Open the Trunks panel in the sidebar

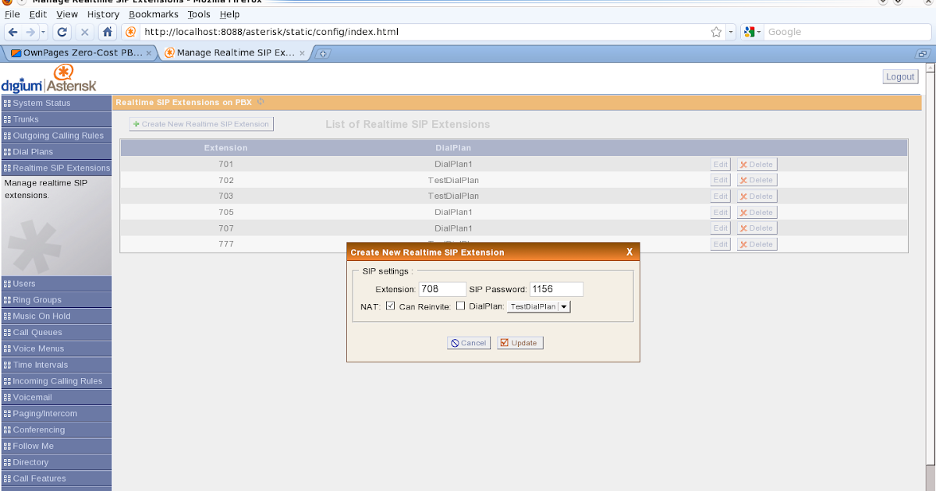pyautogui.click(x=31, y=118)
